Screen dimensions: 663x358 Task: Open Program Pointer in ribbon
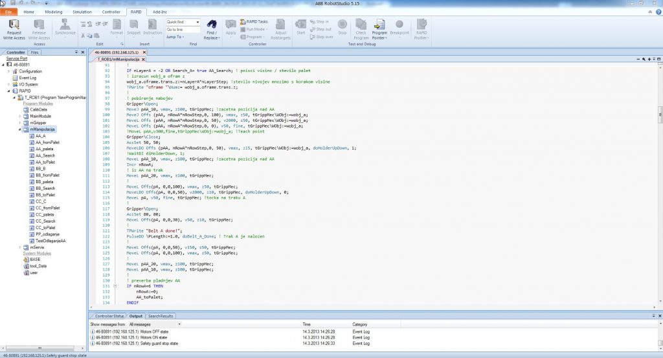379,25
